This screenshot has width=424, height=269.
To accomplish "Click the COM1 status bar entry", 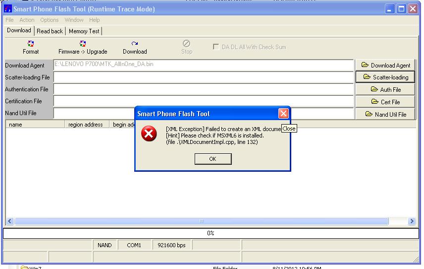I will tap(134, 245).
